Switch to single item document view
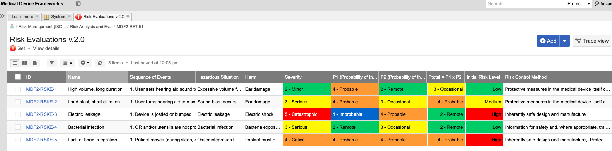The width and height of the screenshot is (612, 151). point(35,63)
